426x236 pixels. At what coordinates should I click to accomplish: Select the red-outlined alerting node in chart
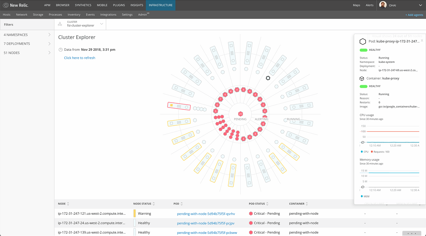pos(179,106)
